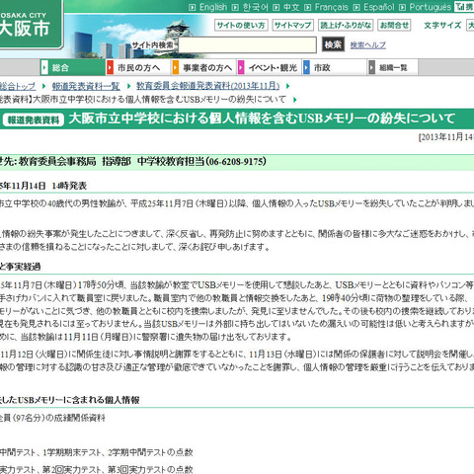Click pink arrow icon on イベント・観光 tab

point(241,67)
